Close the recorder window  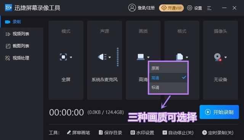(x=234, y=8)
